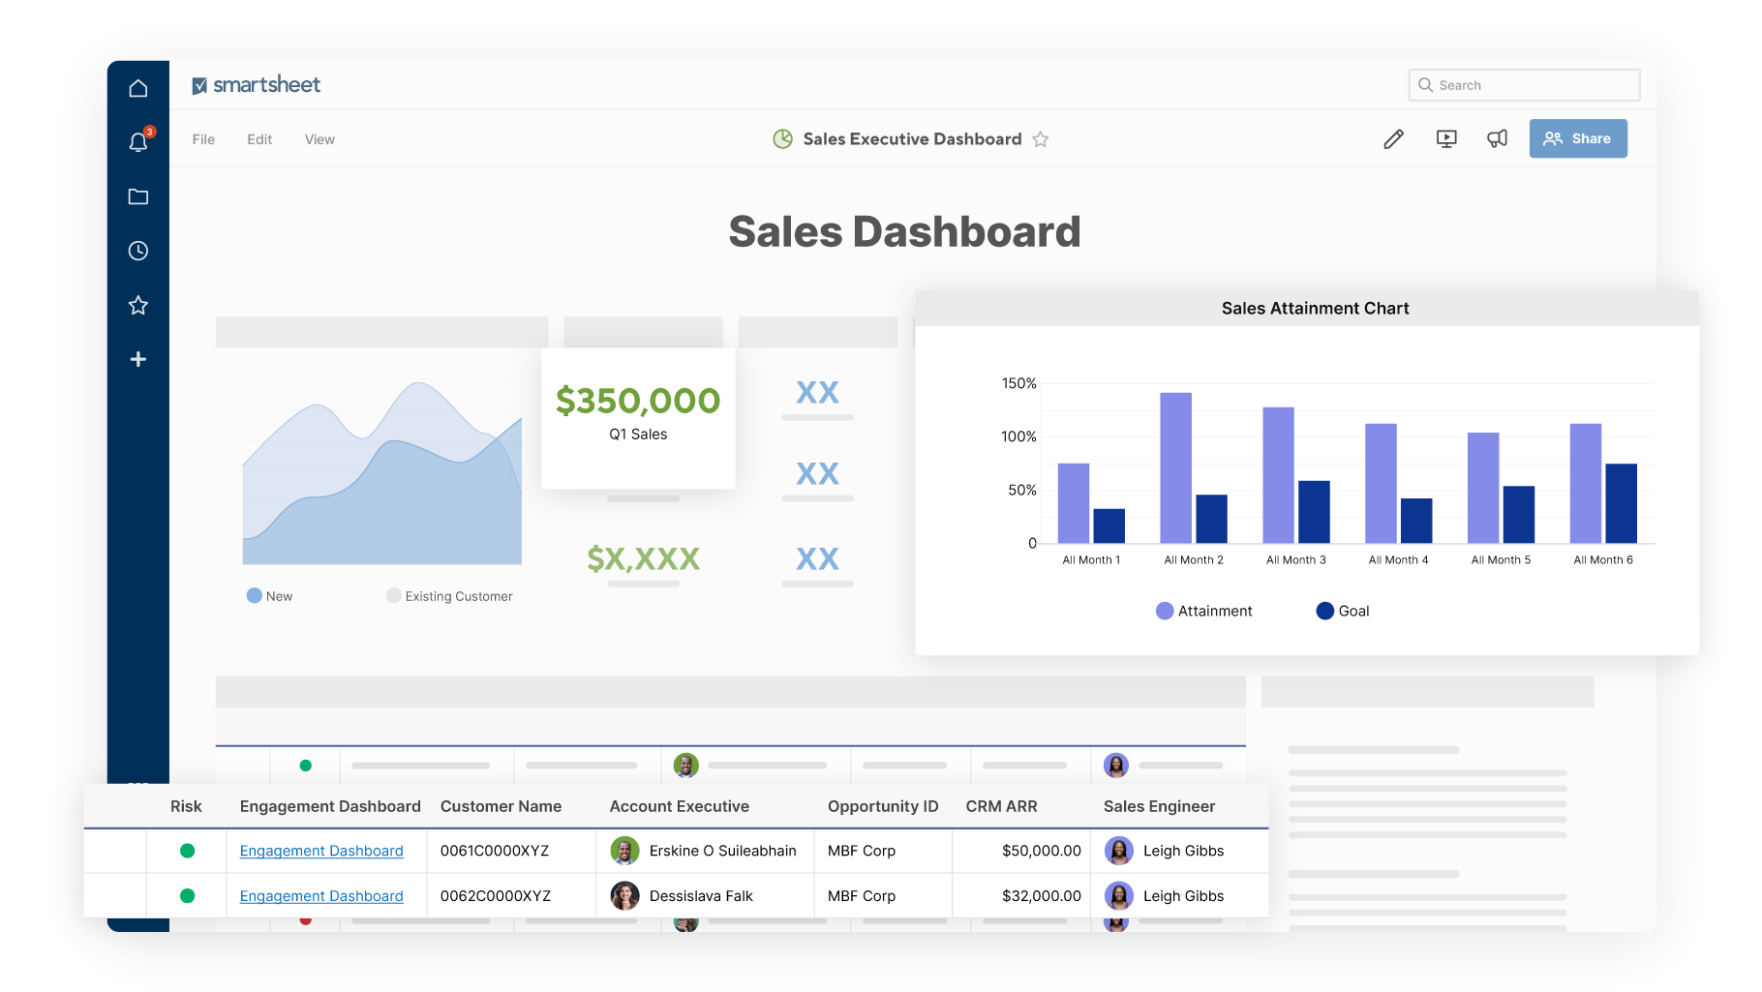Enter presentation mode via the monitor icon
The width and height of the screenshot is (1762, 992).
tap(1445, 138)
